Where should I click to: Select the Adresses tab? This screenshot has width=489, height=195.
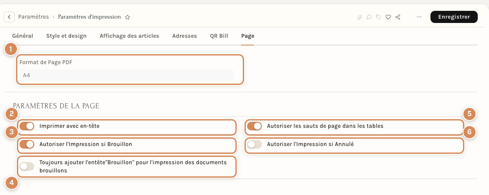[x=185, y=36]
